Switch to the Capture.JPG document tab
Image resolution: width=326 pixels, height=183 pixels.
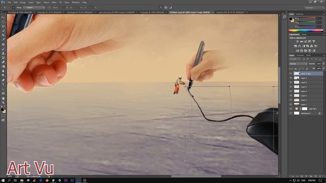[230, 12]
